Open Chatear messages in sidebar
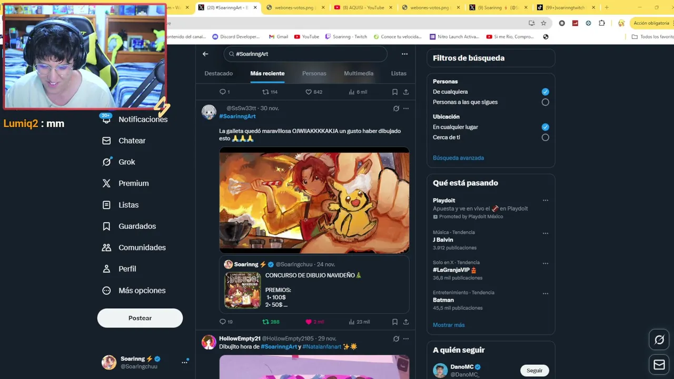The width and height of the screenshot is (674, 379). [x=124, y=141]
